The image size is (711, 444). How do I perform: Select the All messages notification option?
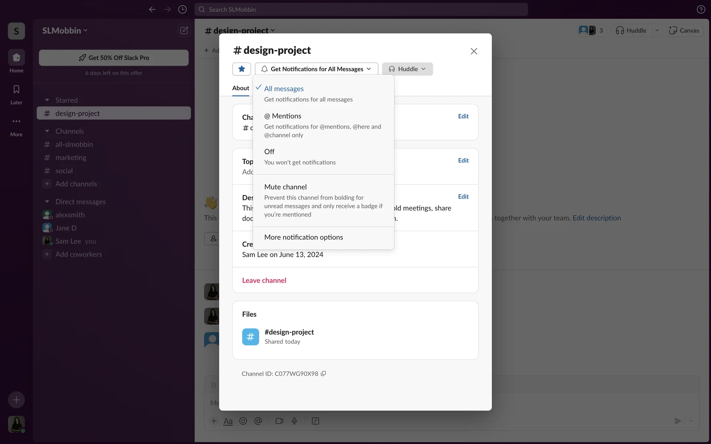[284, 89]
